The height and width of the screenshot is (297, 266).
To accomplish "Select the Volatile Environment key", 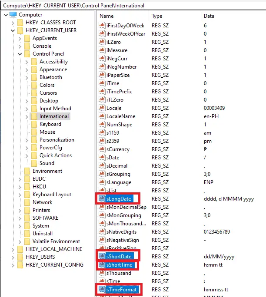I will pos(56,241).
